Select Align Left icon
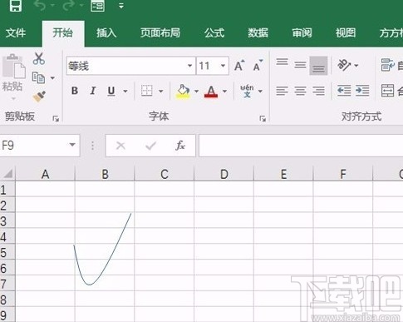This screenshot has width=403, height=322. click(282, 91)
